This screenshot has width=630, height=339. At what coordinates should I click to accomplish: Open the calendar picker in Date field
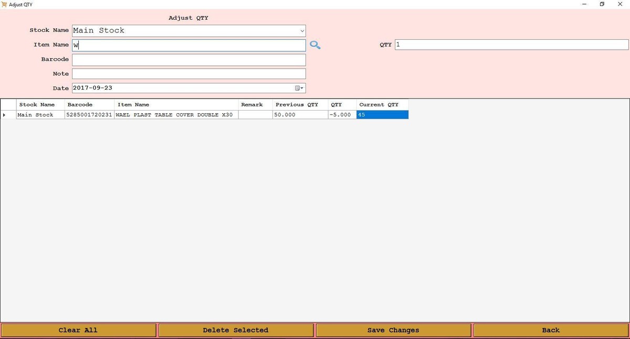(299, 88)
